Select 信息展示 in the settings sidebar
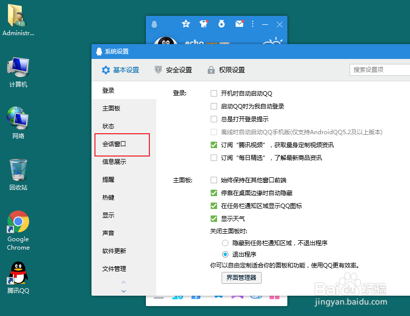The width and height of the screenshot is (410, 316). point(124,162)
